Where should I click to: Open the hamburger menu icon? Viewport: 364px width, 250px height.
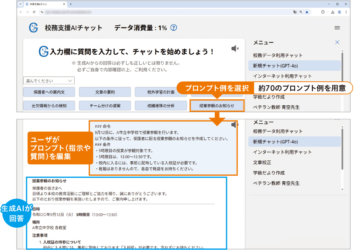[337, 28]
